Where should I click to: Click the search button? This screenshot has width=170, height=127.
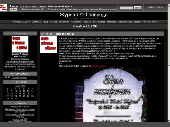click(138, 8)
